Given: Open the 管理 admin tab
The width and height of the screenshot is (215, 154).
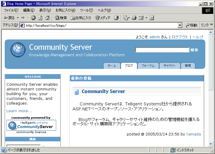Looking at the screenshot, I should [x=188, y=66].
